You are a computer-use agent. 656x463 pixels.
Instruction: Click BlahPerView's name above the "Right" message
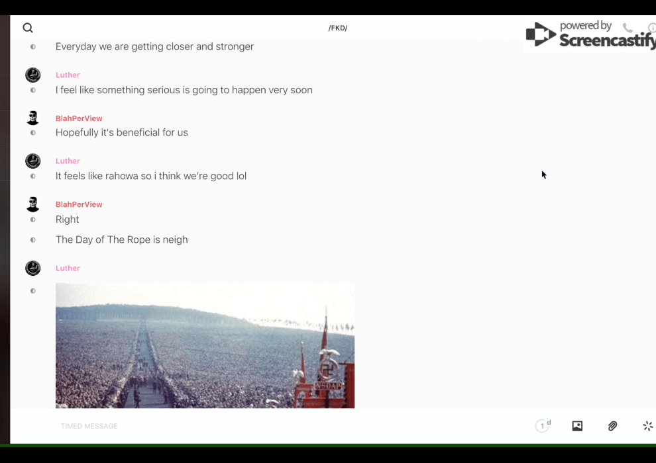tap(79, 204)
